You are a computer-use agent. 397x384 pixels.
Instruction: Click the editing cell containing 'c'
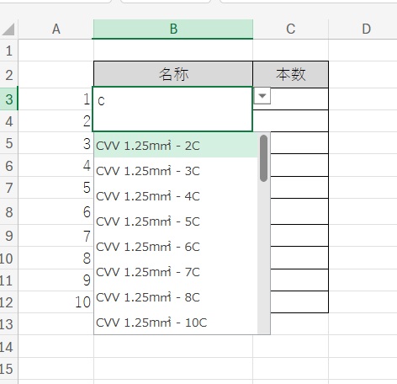click(172, 109)
